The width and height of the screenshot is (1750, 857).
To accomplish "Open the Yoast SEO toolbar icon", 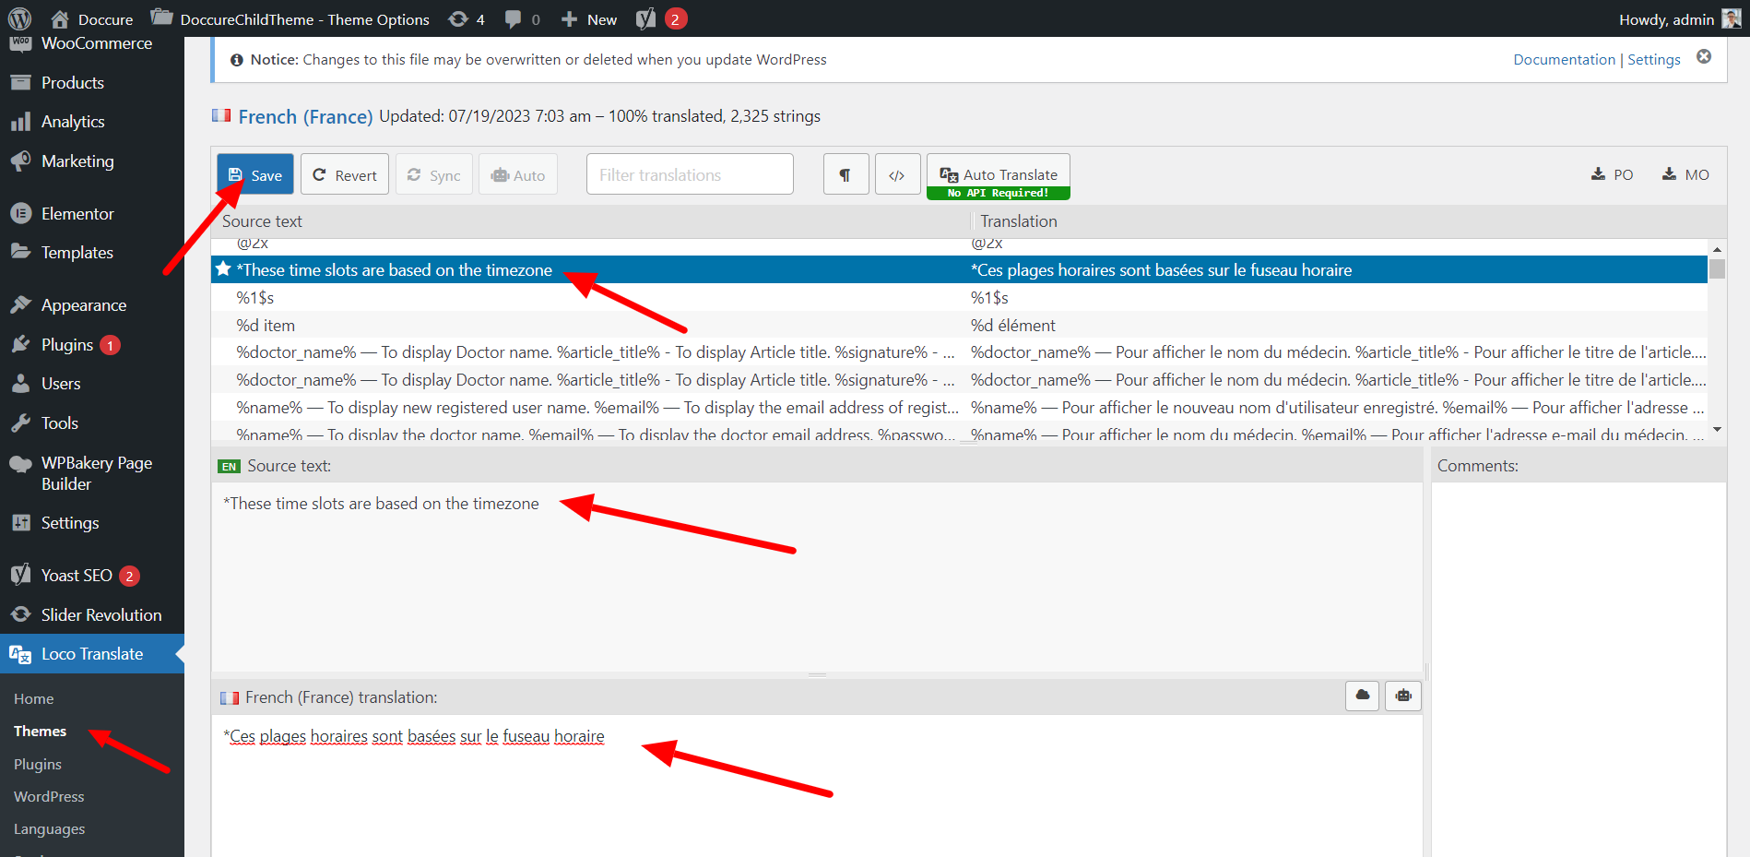I will 646,19.
